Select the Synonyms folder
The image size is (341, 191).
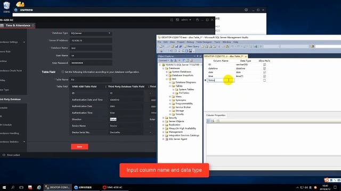click(x=181, y=100)
